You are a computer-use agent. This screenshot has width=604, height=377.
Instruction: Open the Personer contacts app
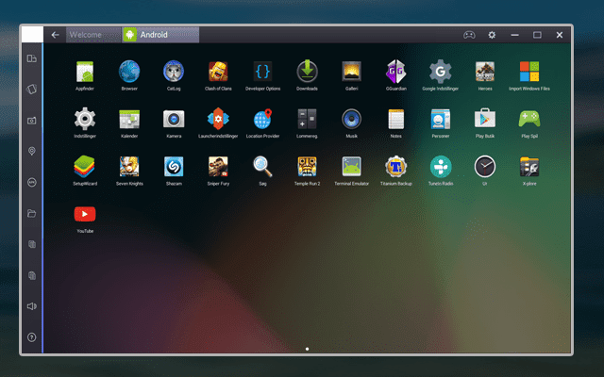point(441,119)
